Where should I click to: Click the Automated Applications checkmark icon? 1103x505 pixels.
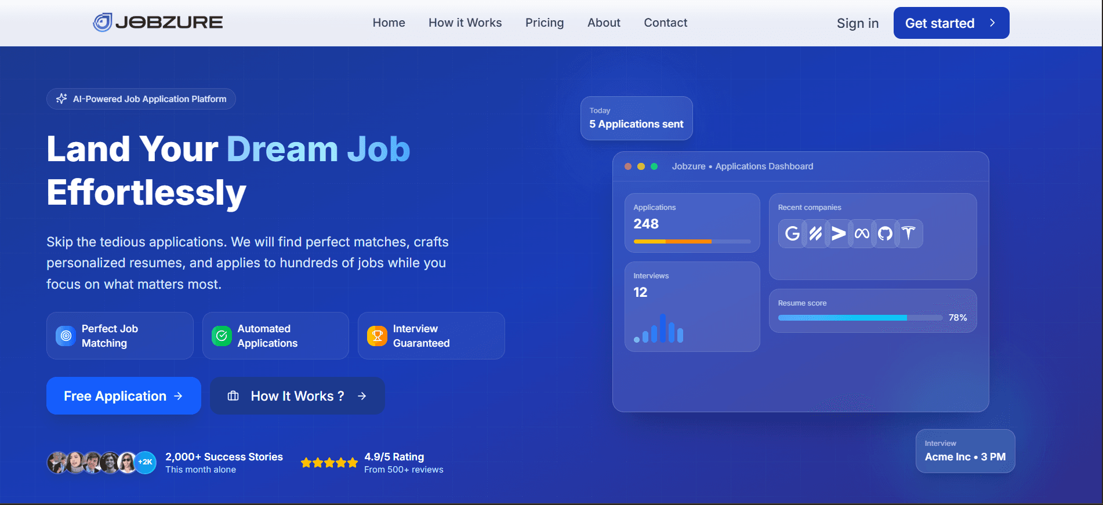(x=222, y=336)
